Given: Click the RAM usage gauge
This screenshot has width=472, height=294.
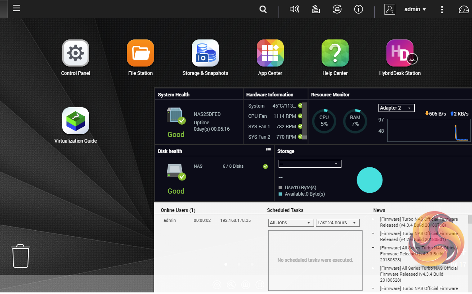Looking at the screenshot, I should tap(355, 121).
